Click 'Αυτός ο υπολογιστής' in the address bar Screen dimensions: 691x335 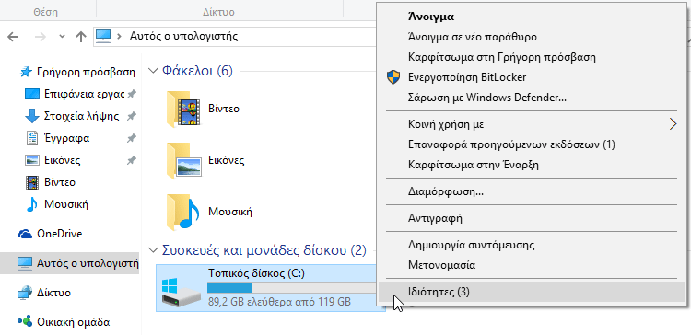pyautogui.click(x=183, y=36)
